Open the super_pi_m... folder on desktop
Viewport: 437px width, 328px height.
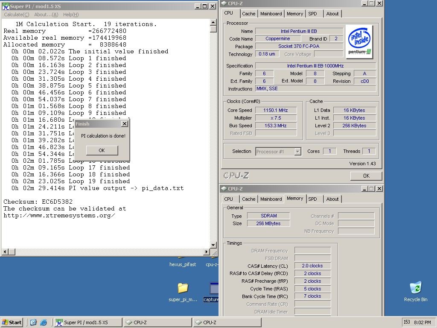pyautogui.click(x=183, y=292)
